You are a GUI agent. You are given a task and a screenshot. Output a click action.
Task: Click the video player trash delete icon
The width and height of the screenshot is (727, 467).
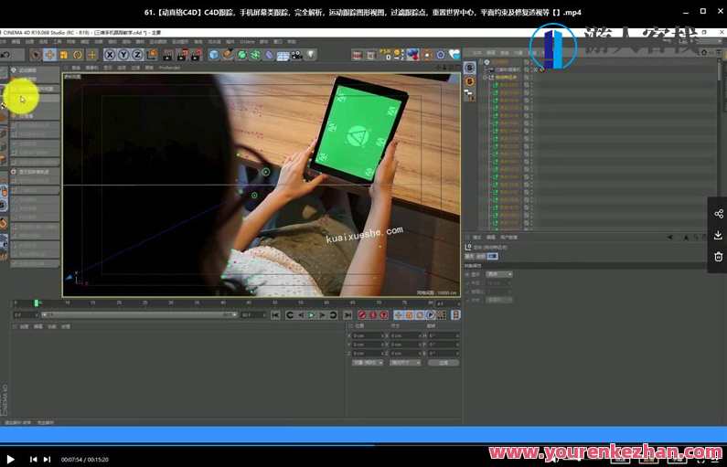(718, 257)
